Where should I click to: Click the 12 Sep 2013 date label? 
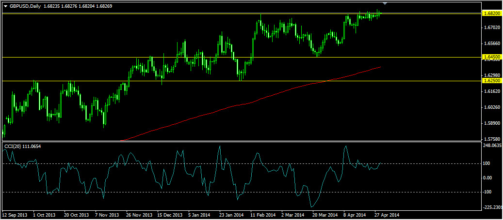click(15, 215)
